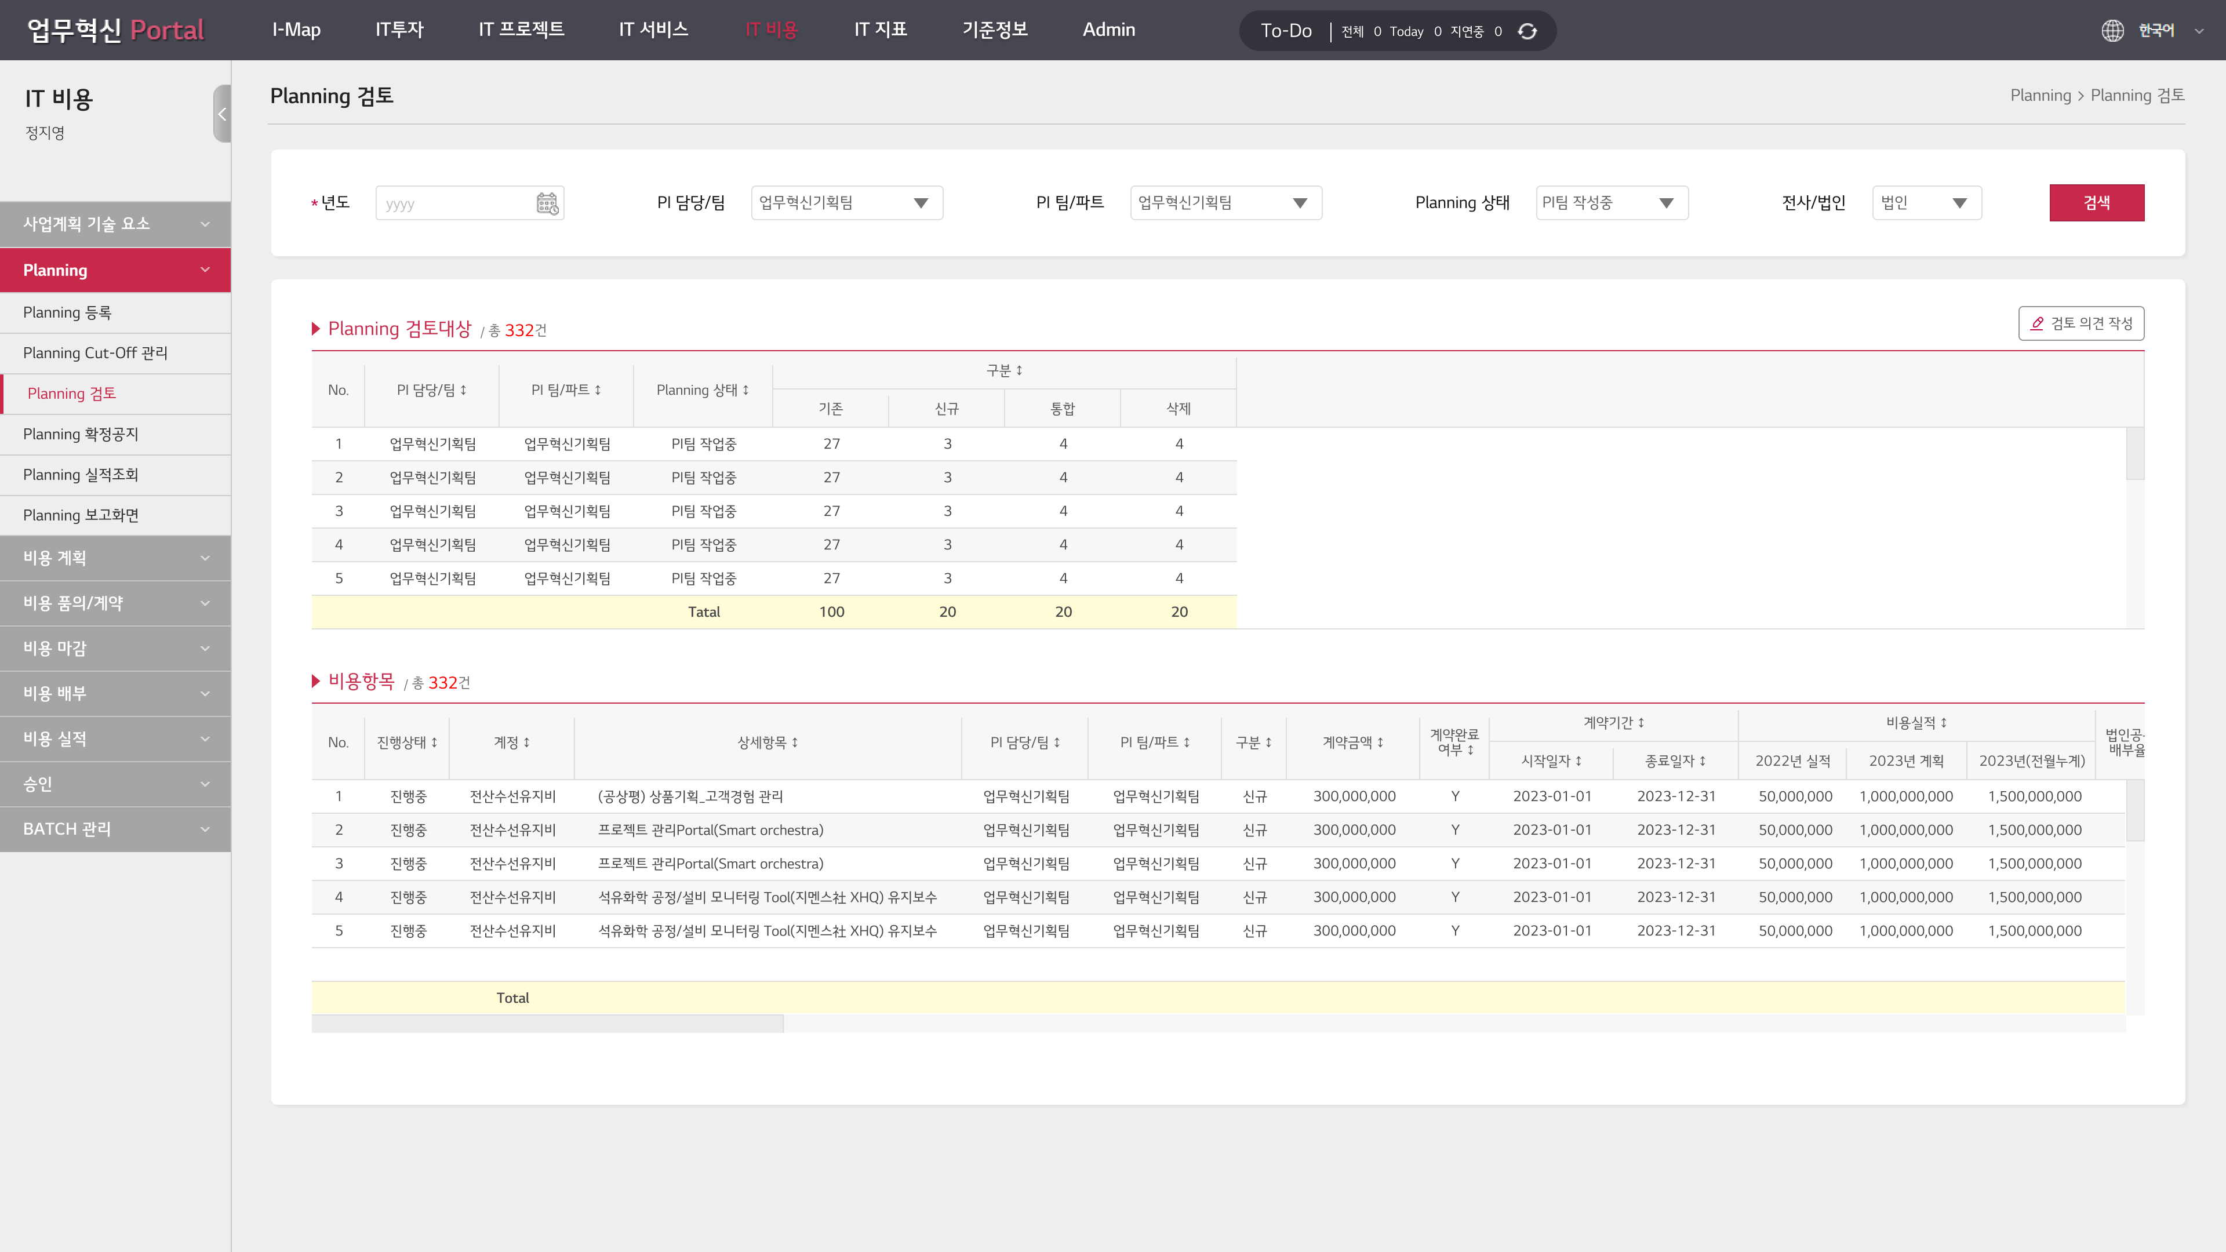Open the year calendar picker

click(547, 203)
